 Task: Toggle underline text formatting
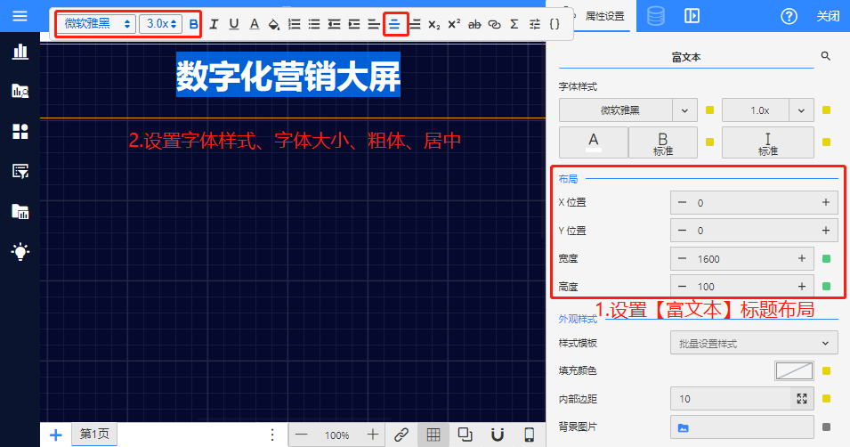(x=234, y=24)
